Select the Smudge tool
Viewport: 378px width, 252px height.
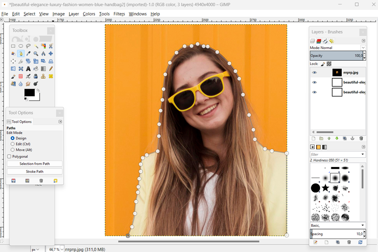coord(28,84)
